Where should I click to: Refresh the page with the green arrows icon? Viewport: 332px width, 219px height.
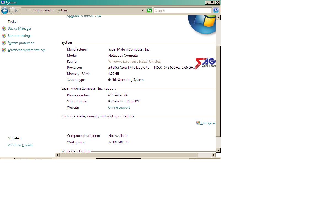[149, 10]
